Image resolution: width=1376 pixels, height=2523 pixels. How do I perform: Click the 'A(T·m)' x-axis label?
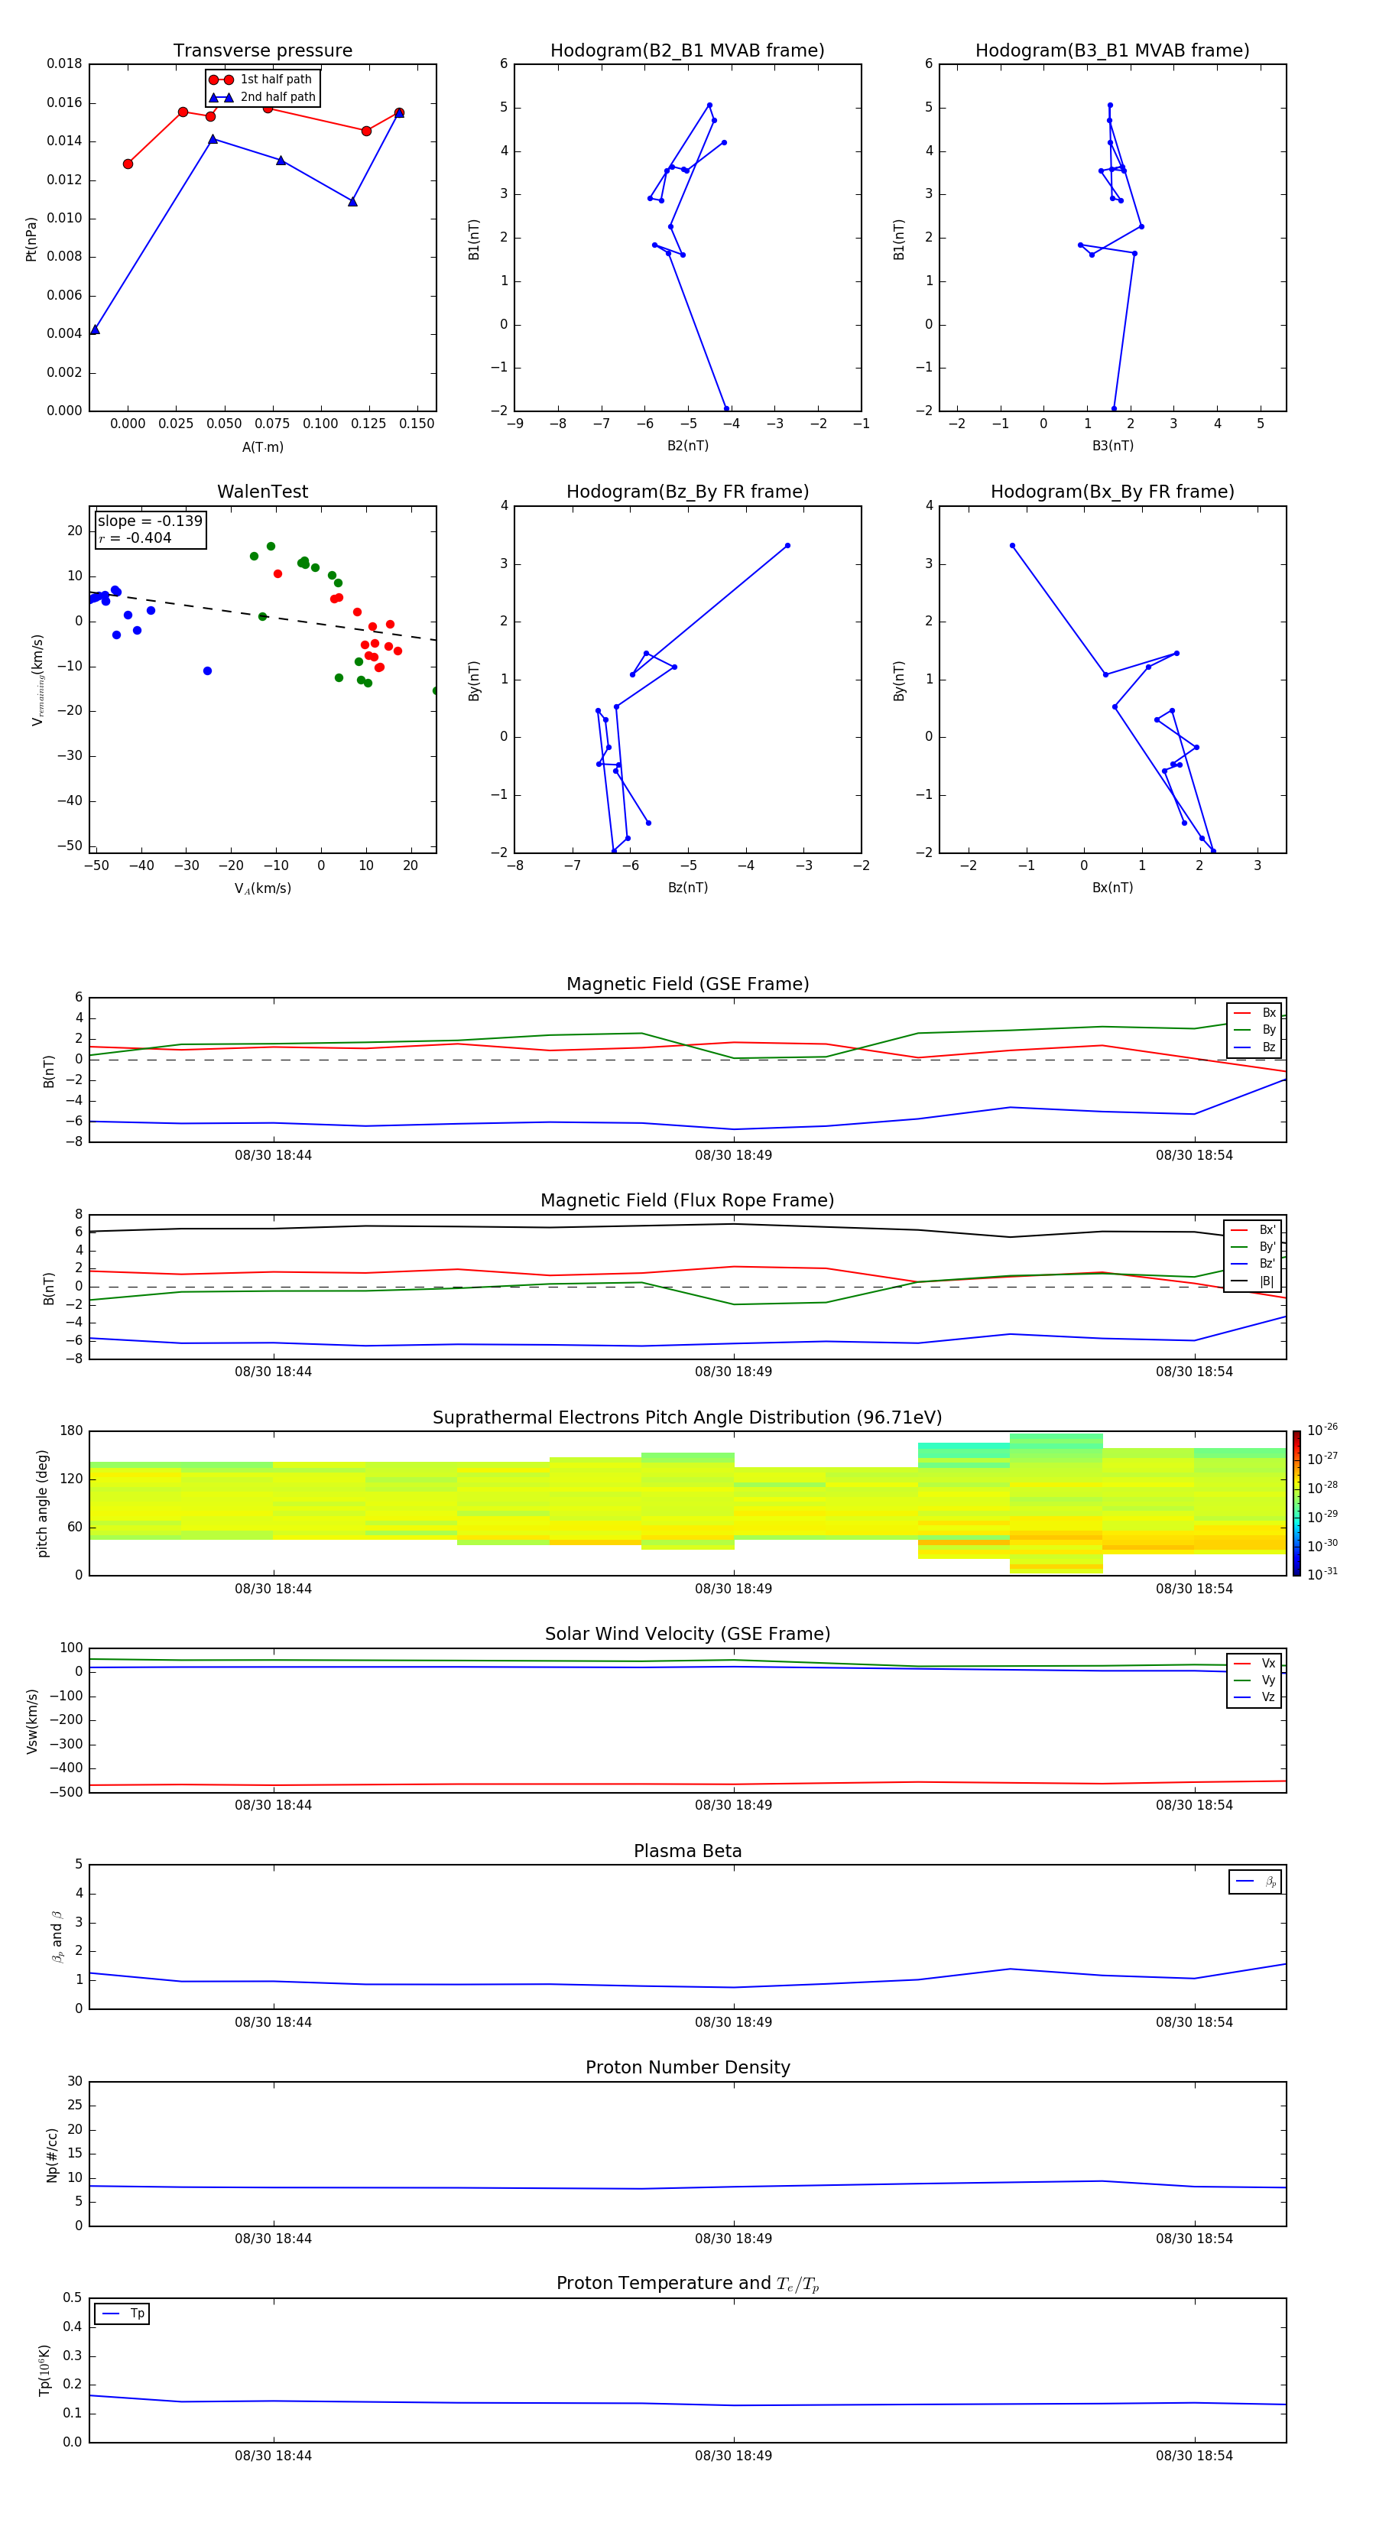pyautogui.click(x=262, y=446)
